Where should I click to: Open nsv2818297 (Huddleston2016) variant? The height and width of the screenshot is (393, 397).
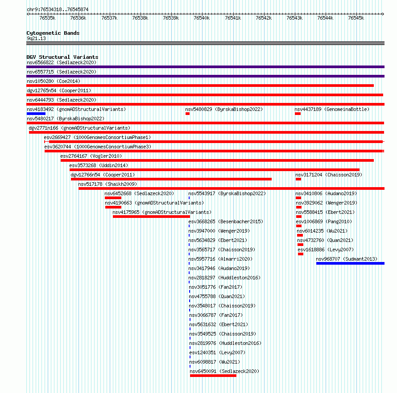pyautogui.click(x=224, y=278)
